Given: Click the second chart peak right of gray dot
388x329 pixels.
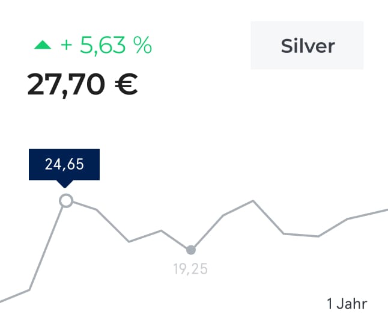Looking at the screenshot, I should point(253,201).
